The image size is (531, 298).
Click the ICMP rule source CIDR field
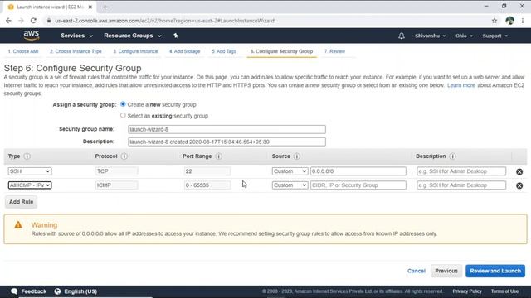[x=358, y=185]
